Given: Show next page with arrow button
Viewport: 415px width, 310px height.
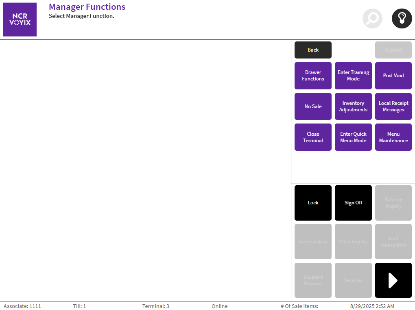Looking at the screenshot, I should pyautogui.click(x=393, y=280).
